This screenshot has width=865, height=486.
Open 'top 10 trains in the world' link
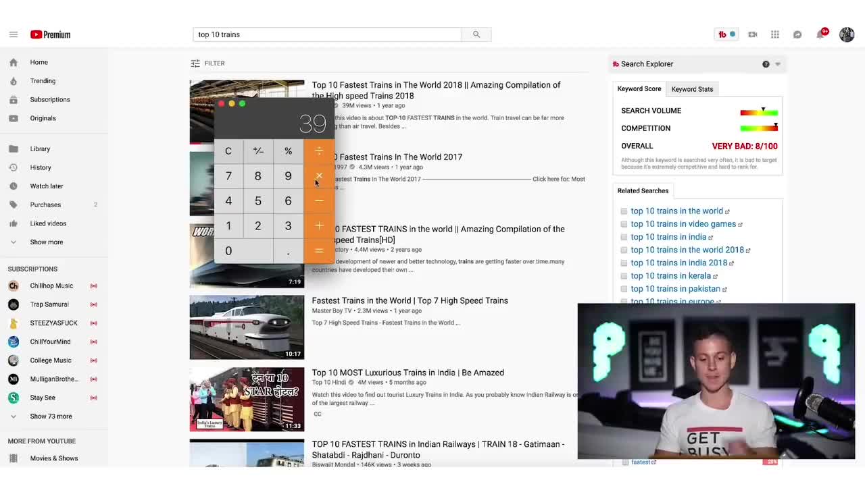pyautogui.click(x=676, y=211)
